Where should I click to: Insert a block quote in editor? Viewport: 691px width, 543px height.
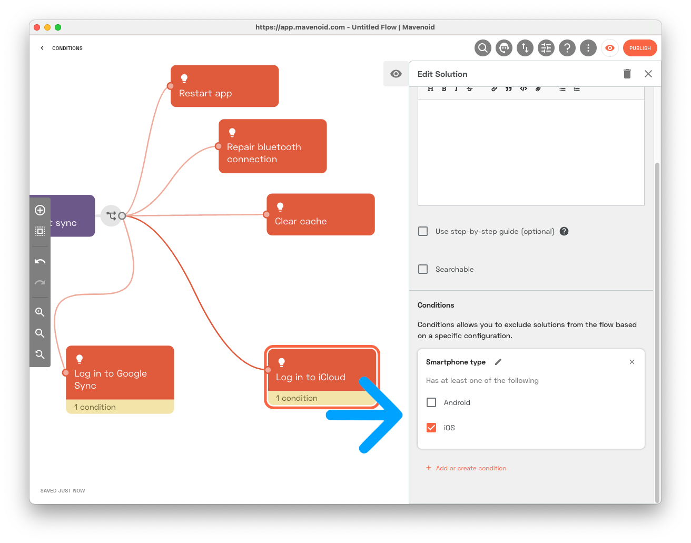[x=509, y=89]
